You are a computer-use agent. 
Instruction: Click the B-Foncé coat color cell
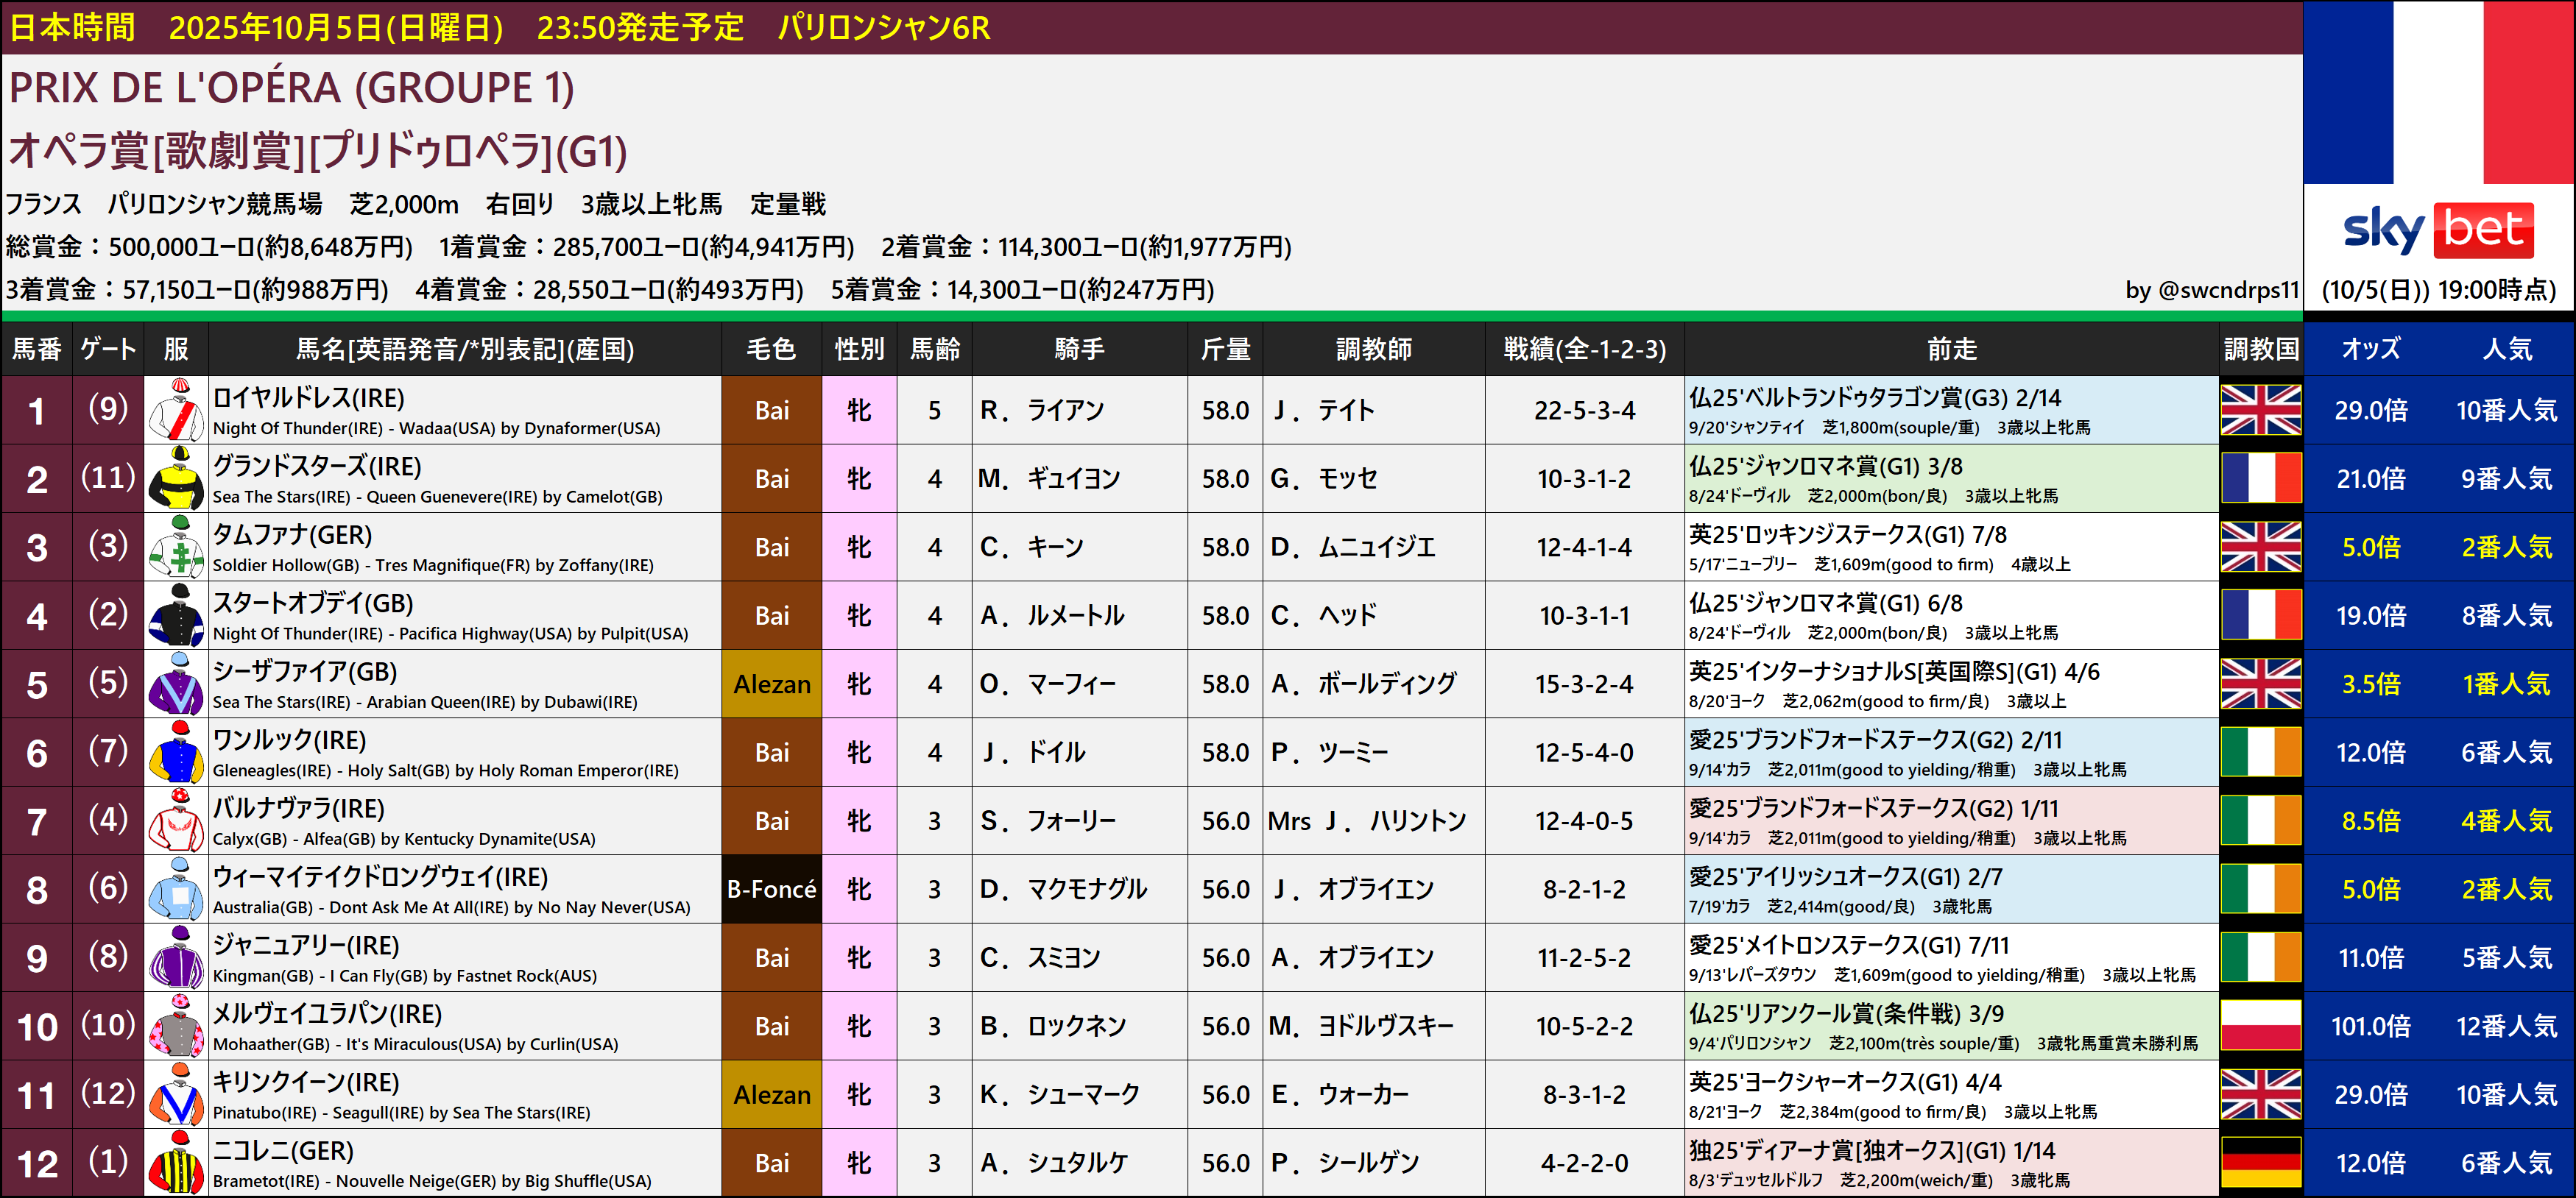click(771, 889)
